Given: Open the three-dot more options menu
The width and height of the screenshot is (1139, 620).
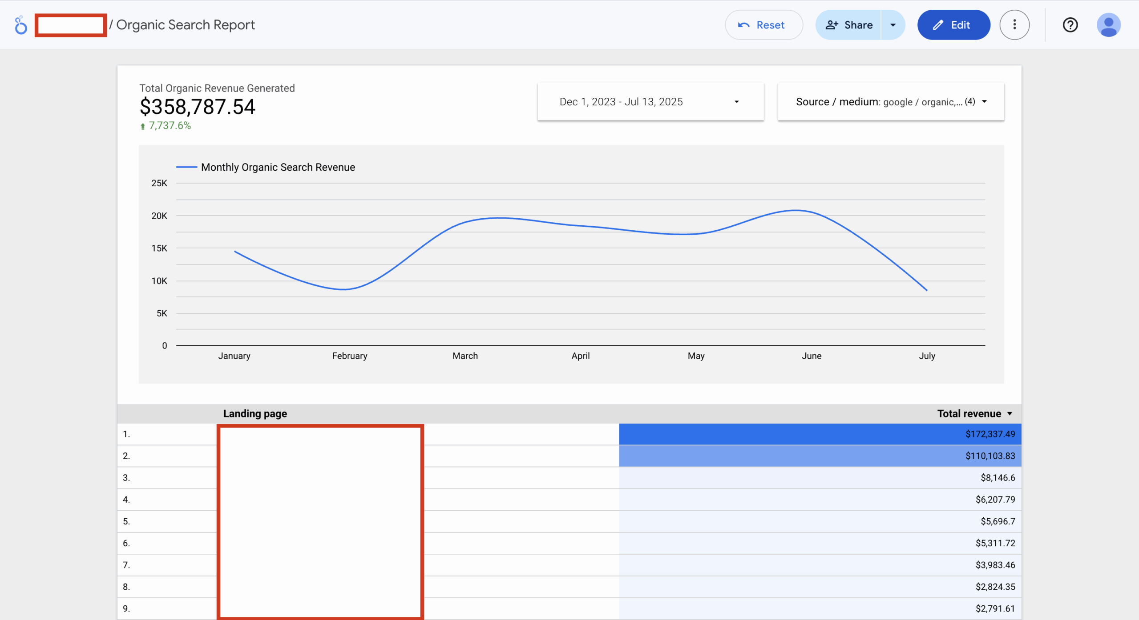Looking at the screenshot, I should [x=1014, y=25].
